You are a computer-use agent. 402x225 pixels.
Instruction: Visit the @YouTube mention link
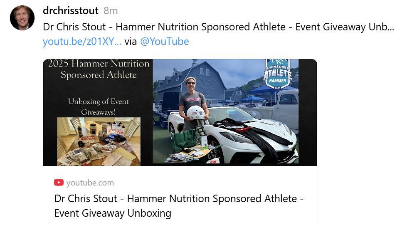[x=164, y=41]
